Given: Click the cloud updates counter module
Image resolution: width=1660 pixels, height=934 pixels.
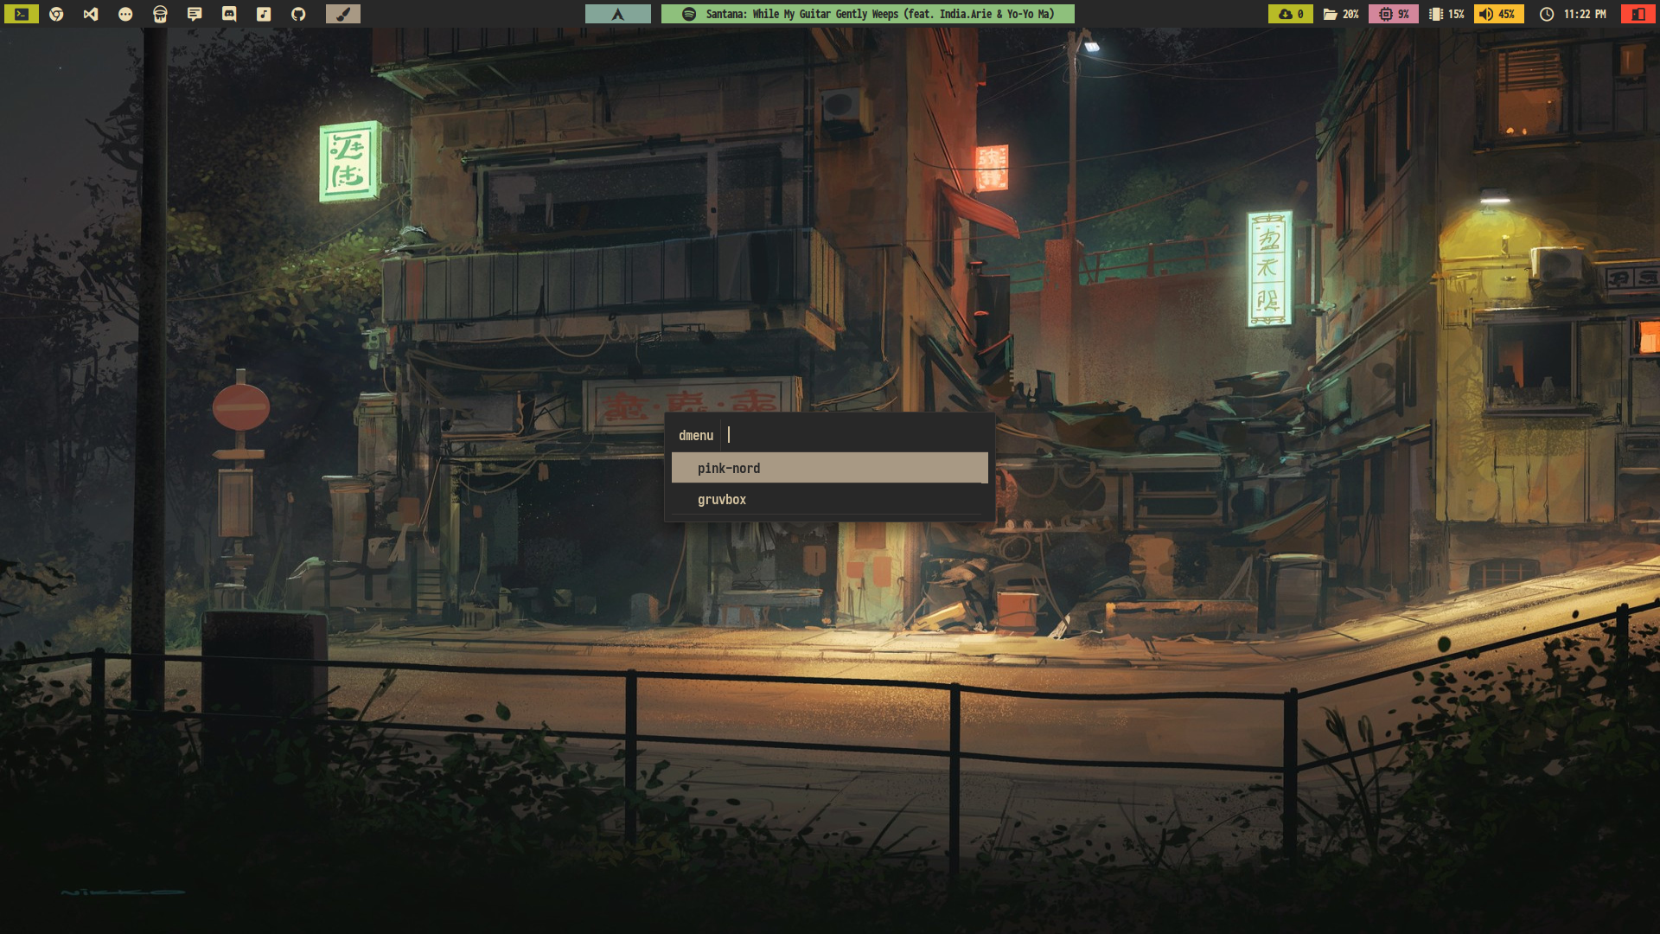Looking at the screenshot, I should tap(1290, 14).
